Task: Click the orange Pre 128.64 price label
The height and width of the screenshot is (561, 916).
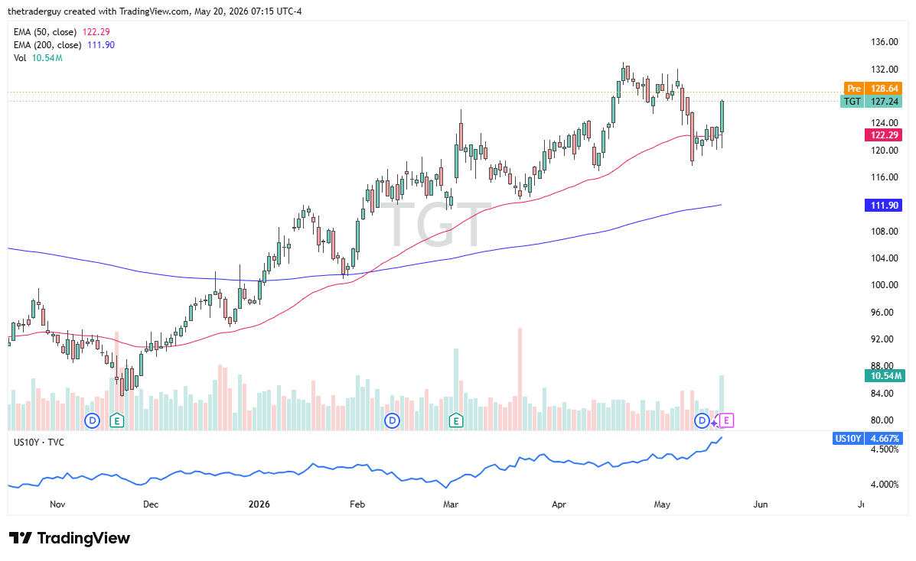Action: tap(873, 89)
